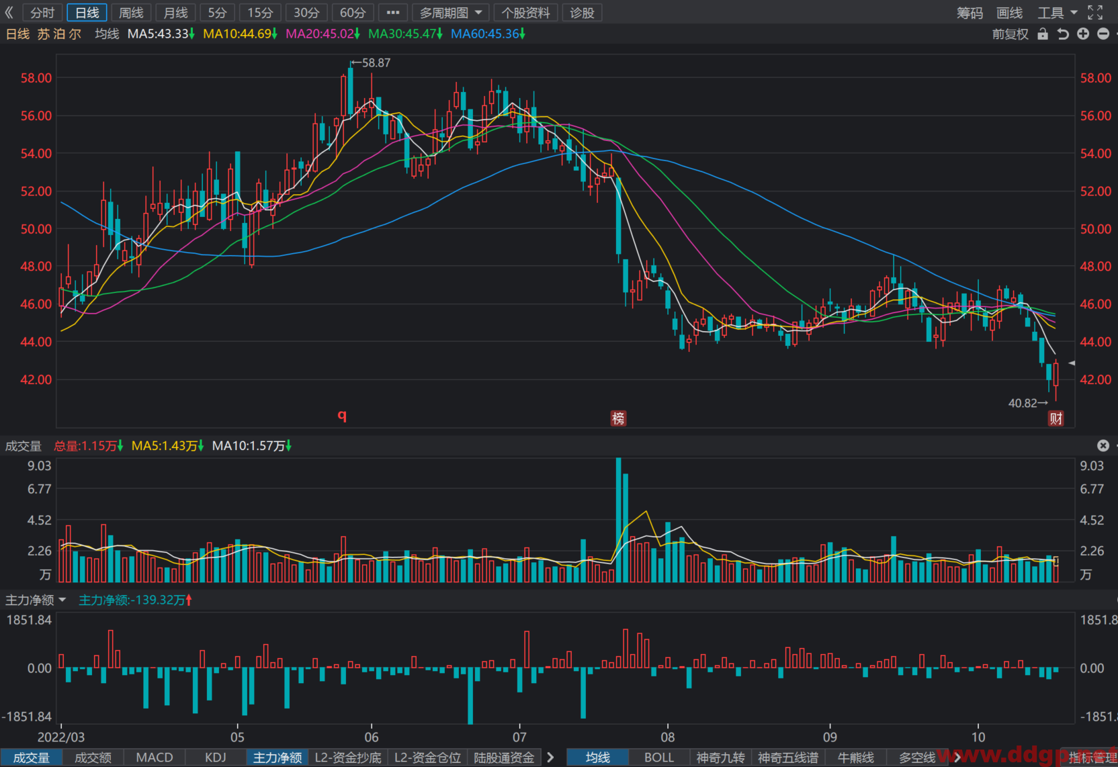Select the BOLL overlay tab

point(659,758)
